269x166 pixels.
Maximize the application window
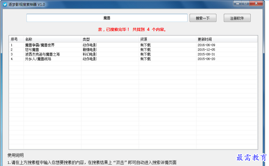coord(245,3)
